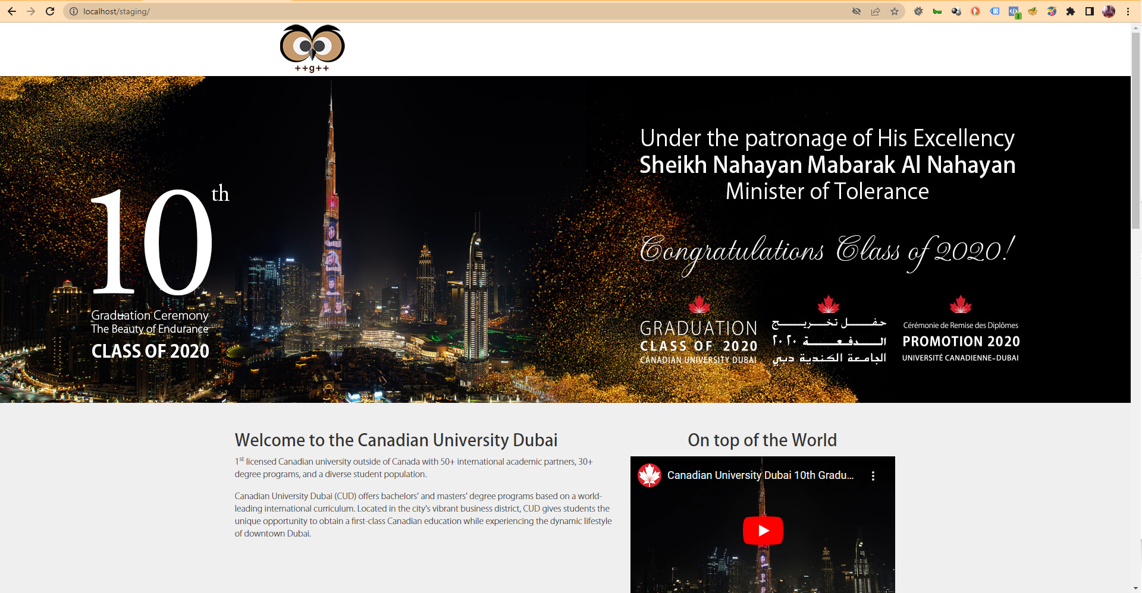
Task: Click the 'Welcome to the Canadian University Dubai' heading
Action: [x=396, y=440]
